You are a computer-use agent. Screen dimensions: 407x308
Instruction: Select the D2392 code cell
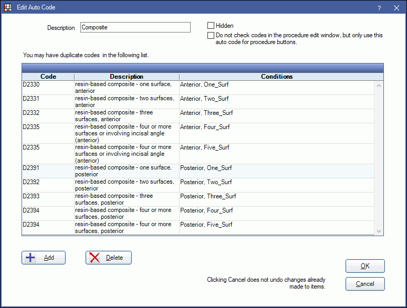click(48, 185)
